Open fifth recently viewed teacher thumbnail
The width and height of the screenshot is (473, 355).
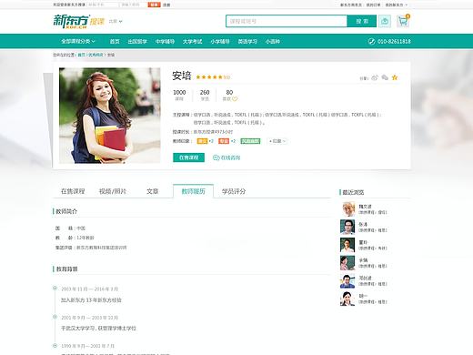coord(347,280)
